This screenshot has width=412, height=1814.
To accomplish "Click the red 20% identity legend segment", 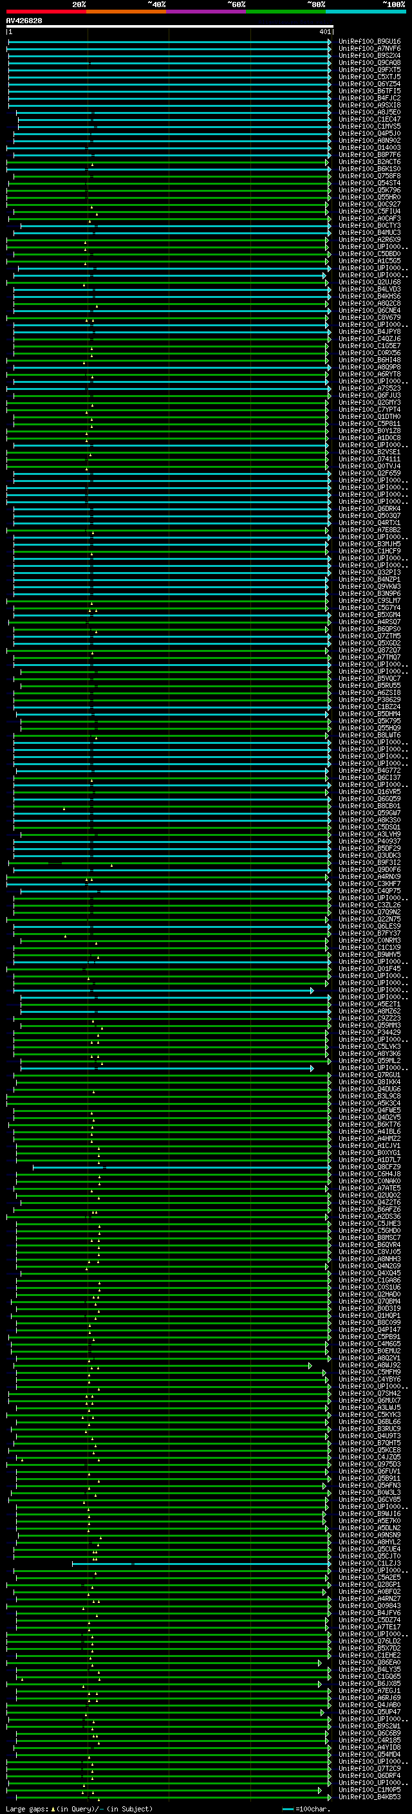I will click(x=46, y=12).
